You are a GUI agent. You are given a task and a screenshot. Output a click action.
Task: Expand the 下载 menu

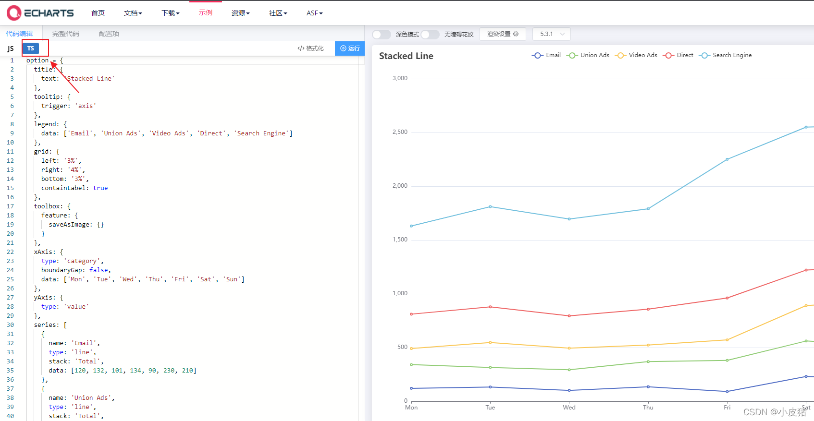click(x=170, y=13)
